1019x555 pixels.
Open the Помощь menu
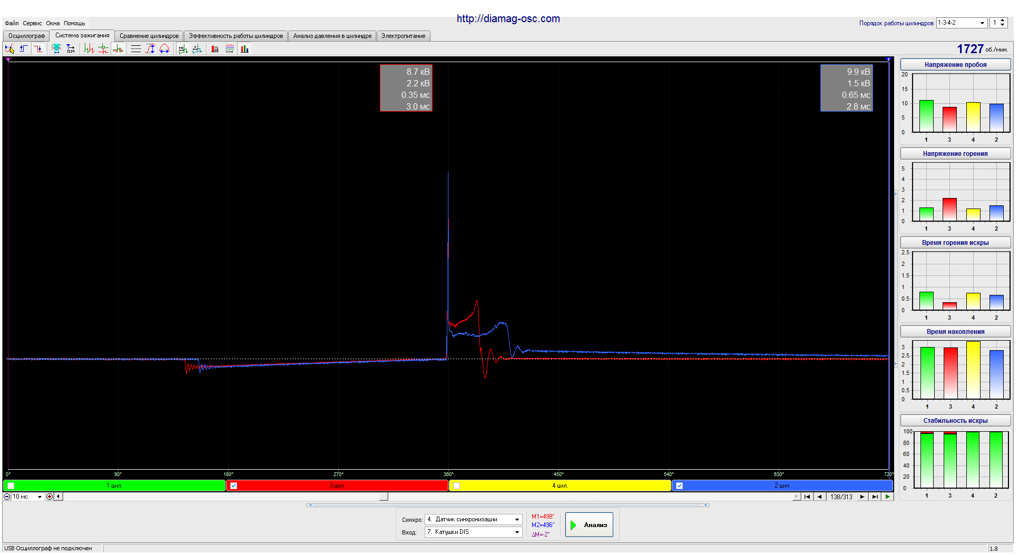(74, 23)
